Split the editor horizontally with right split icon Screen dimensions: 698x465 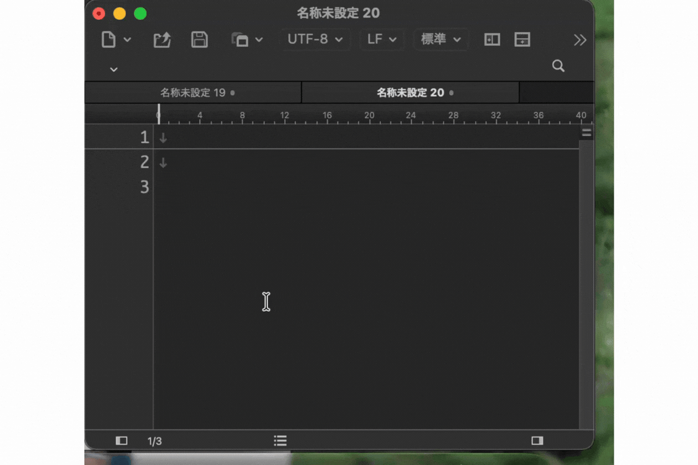pyautogui.click(x=522, y=40)
